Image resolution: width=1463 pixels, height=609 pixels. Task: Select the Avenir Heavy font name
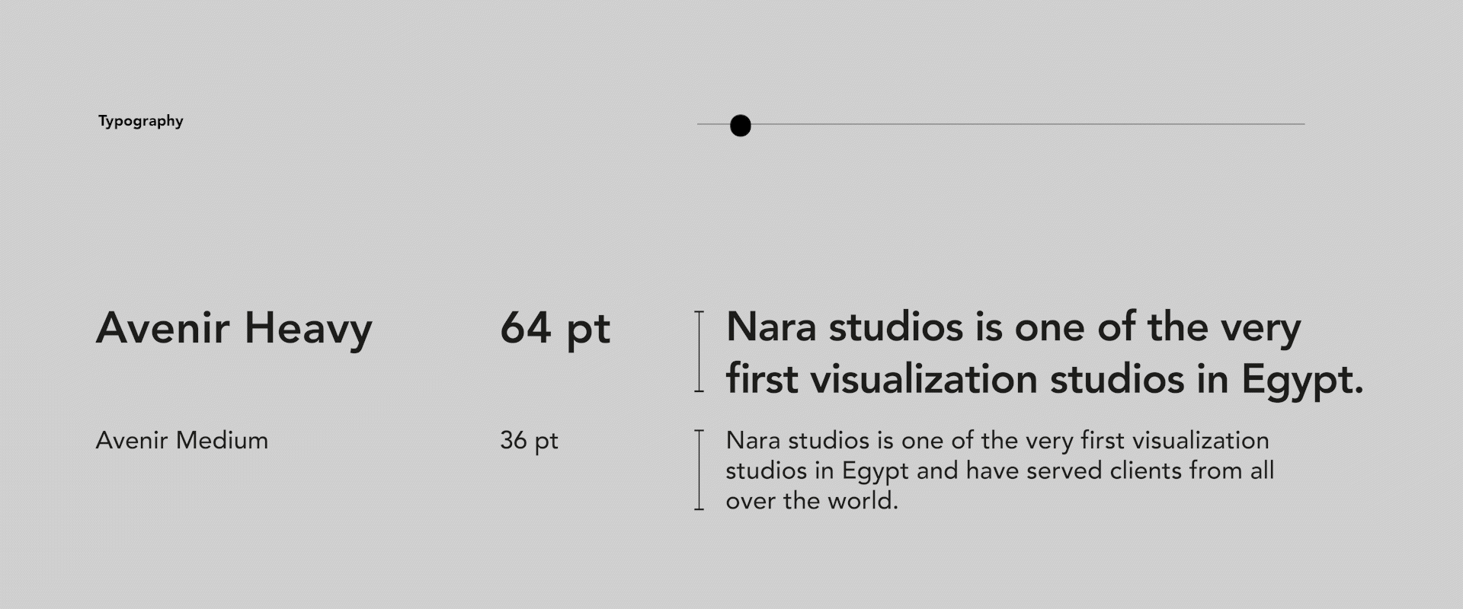tap(234, 329)
